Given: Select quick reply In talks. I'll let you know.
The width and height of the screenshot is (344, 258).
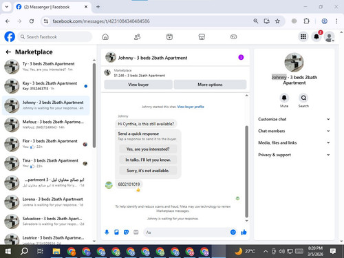Looking at the screenshot, I should (148, 160).
